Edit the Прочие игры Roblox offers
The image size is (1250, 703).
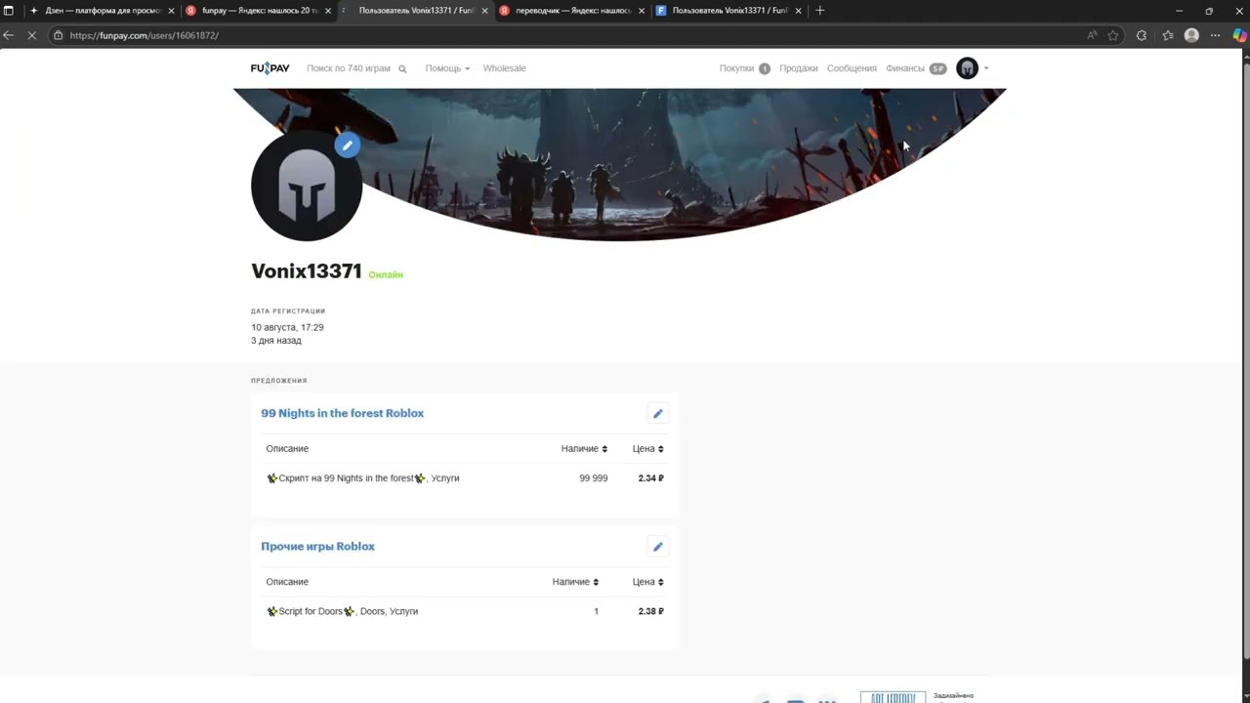[658, 547]
